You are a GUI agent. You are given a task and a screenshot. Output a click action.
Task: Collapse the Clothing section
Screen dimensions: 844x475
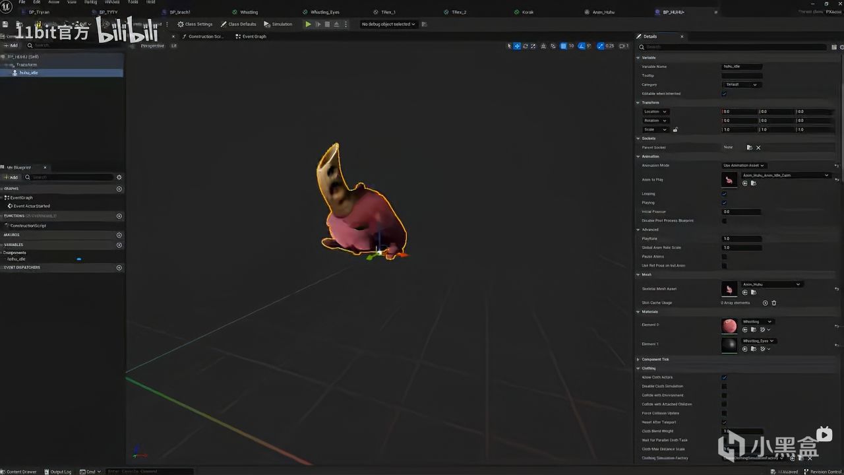pyautogui.click(x=638, y=369)
